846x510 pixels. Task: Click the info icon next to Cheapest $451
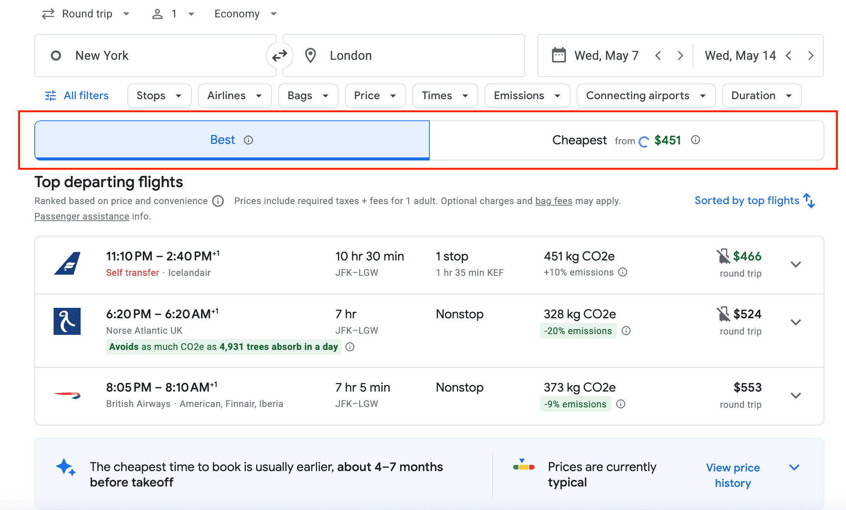[696, 140]
